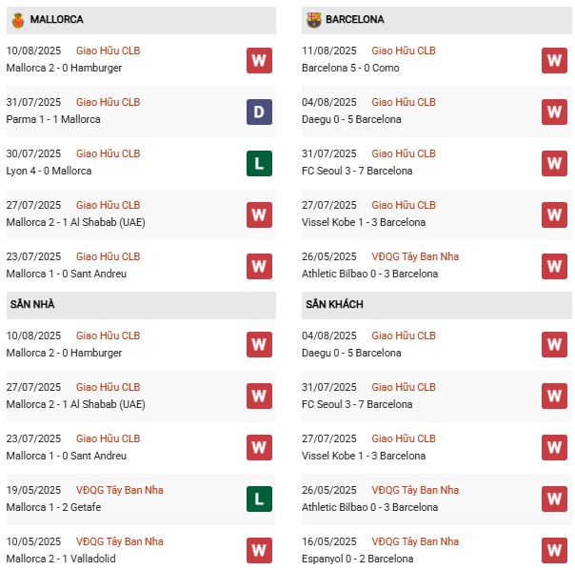Open VĐQG Tây Ban Nha link dated 16/05/2025

pyautogui.click(x=417, y=541)
